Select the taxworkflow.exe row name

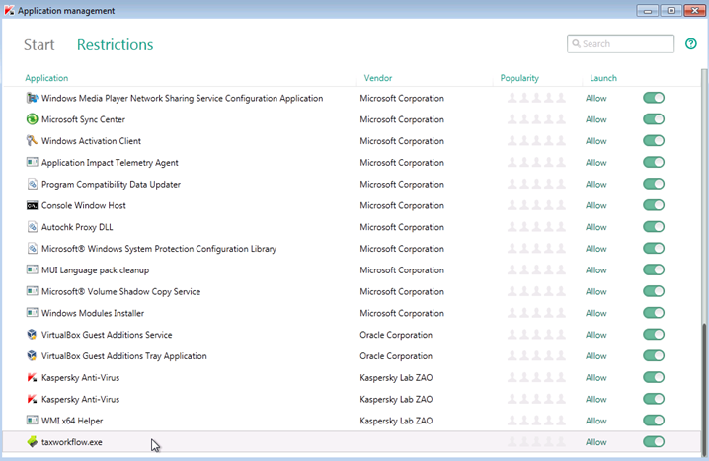(72, 442)
